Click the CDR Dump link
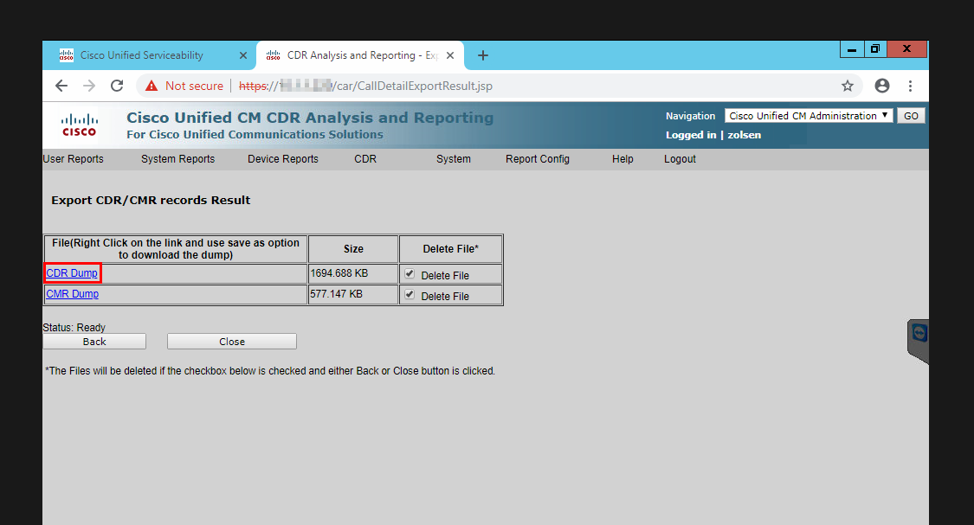 tap(72, 273)
